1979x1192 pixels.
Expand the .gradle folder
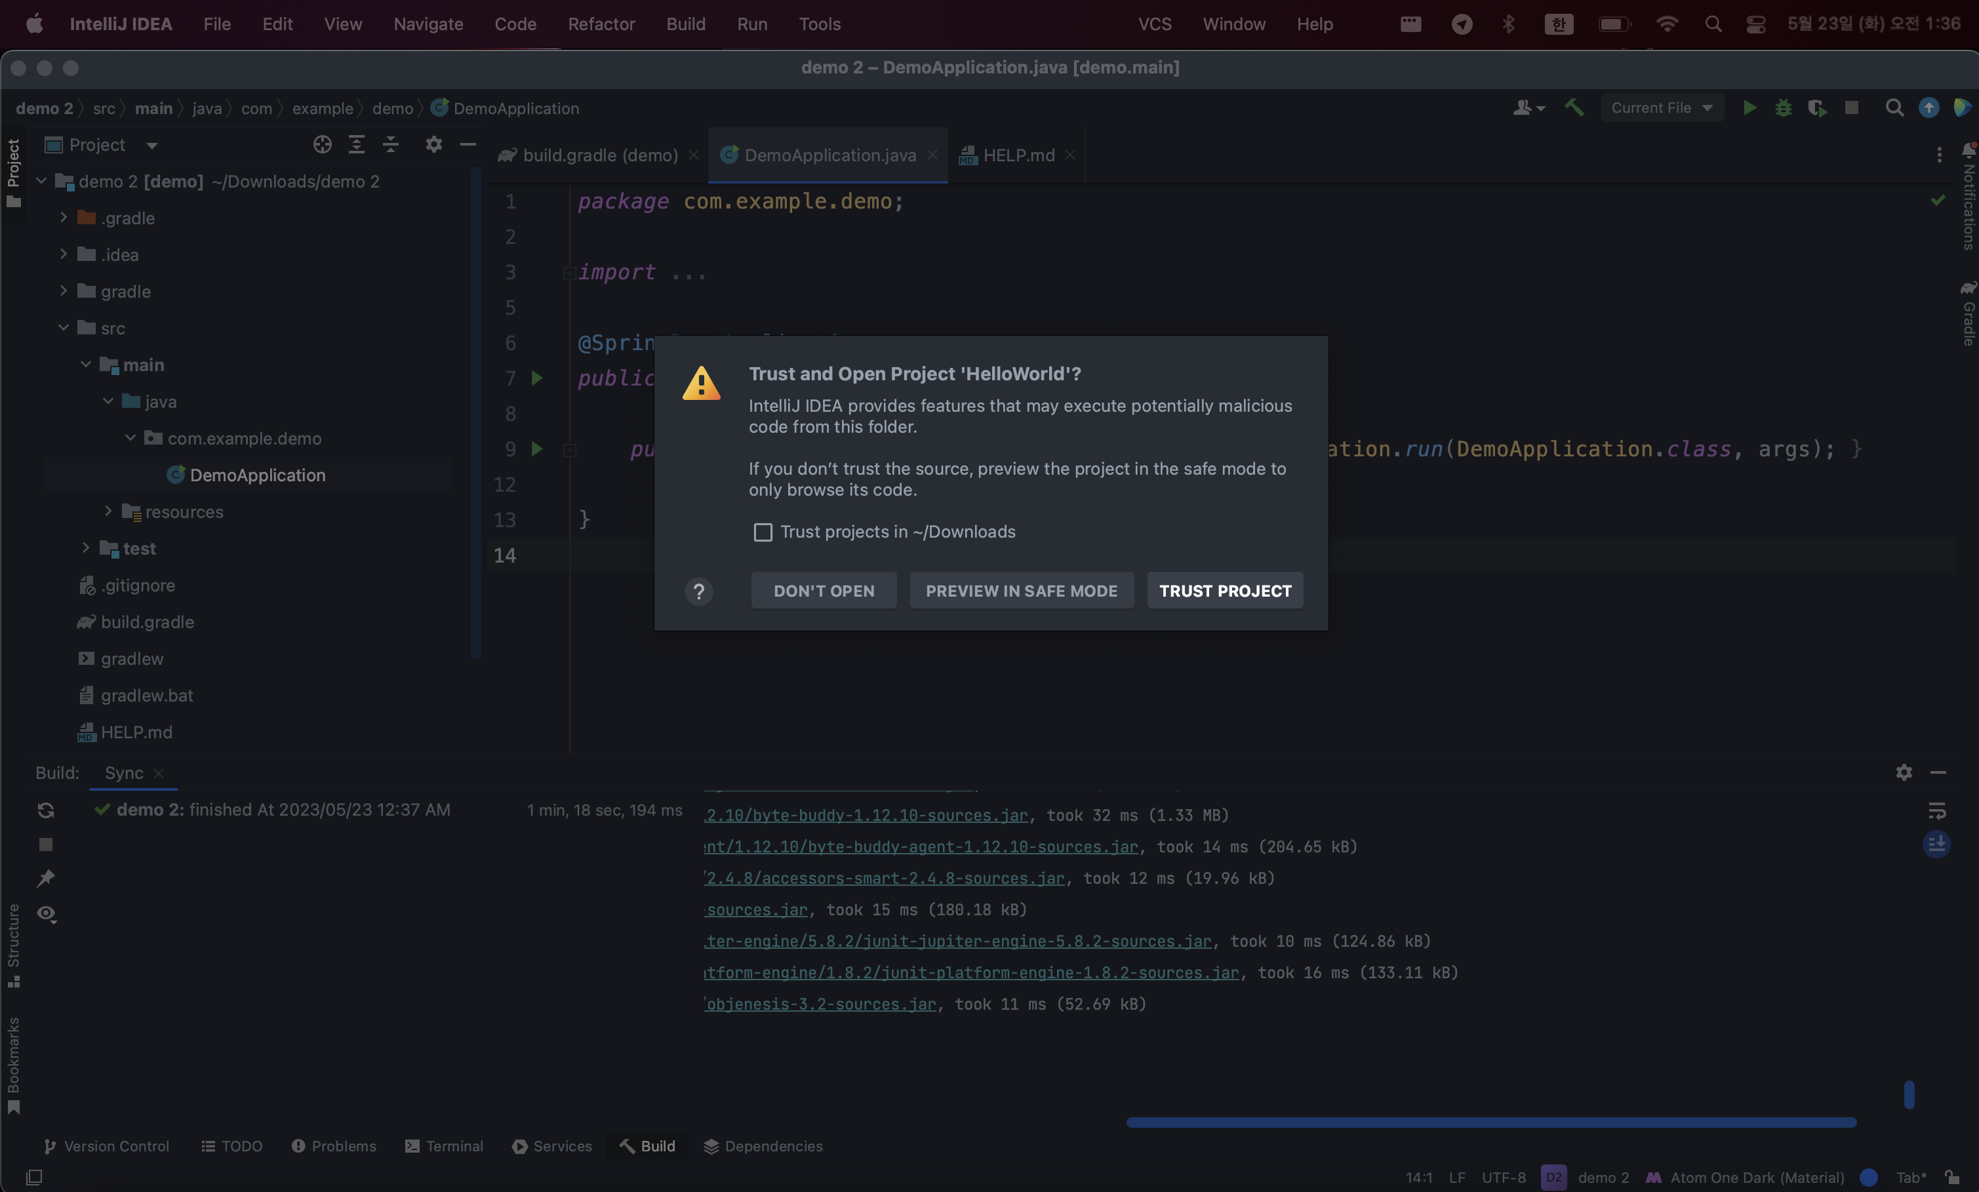(x=64, y=218)
